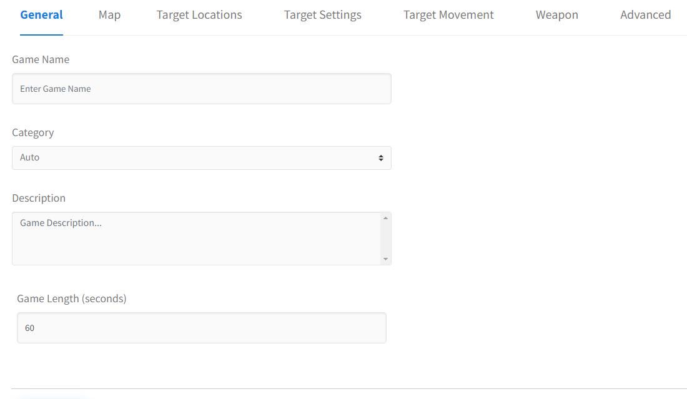
Task: Select the General tab
Action: coord(41,15)
